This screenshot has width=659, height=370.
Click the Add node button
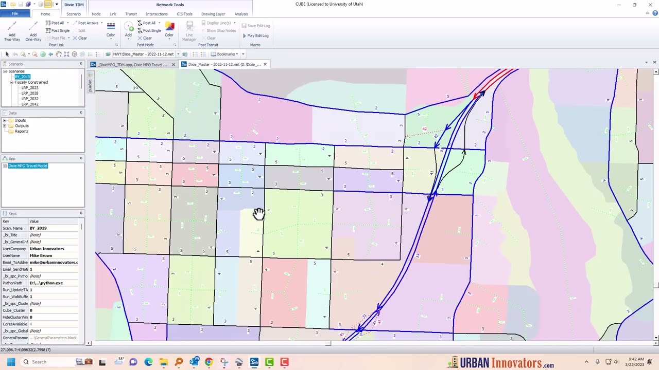[x=128, y=30]
